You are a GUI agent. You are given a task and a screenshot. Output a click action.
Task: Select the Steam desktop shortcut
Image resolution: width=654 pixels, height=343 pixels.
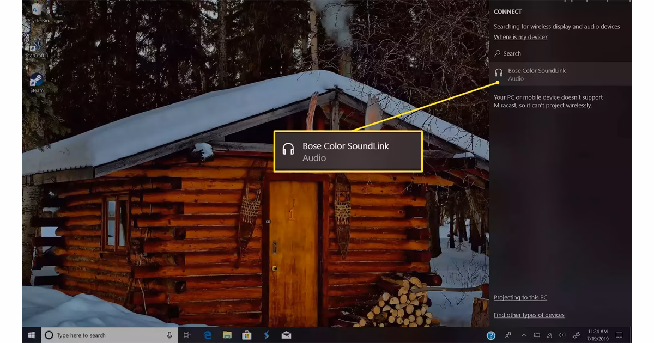37,83
